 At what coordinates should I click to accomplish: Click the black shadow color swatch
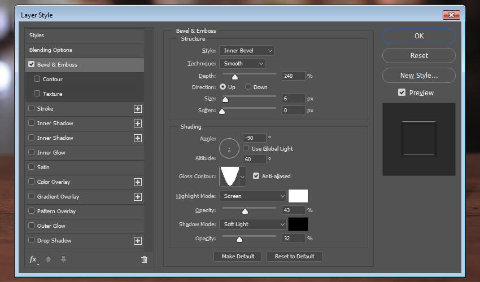[298, 224]
